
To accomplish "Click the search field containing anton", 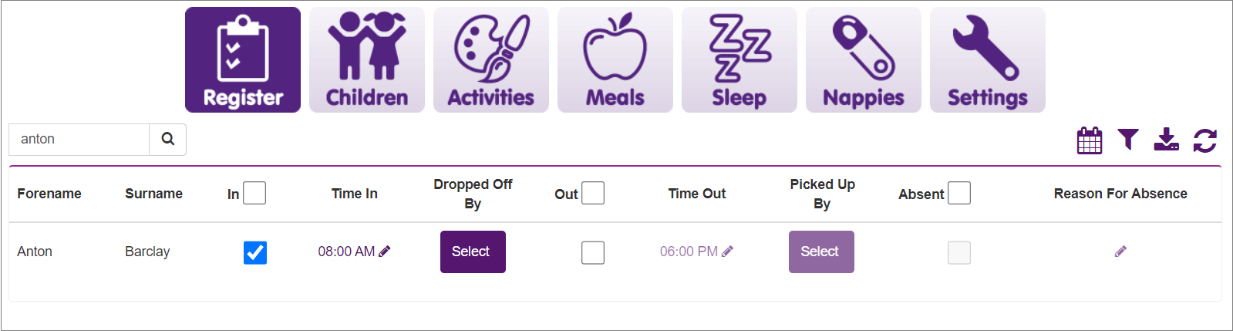I will click(x=79, y=140).
